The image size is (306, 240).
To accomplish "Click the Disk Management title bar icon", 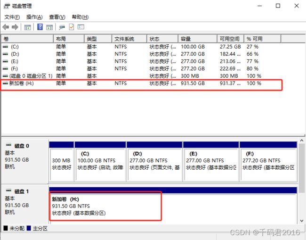I will coord(7,6).
